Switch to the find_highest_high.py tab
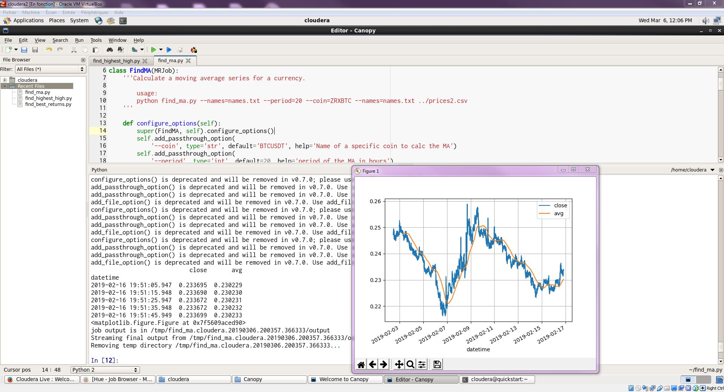The height and width of the screenshot is (392, 724). pos(116,61)
